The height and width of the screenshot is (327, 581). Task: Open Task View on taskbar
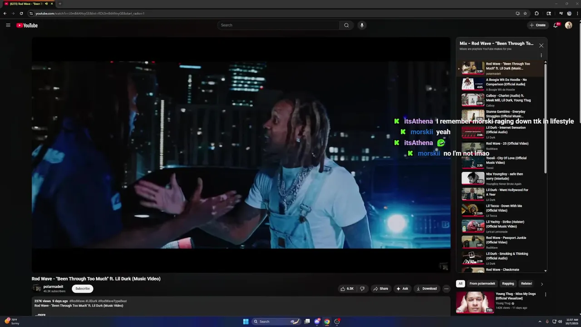[x=307, y=322]
